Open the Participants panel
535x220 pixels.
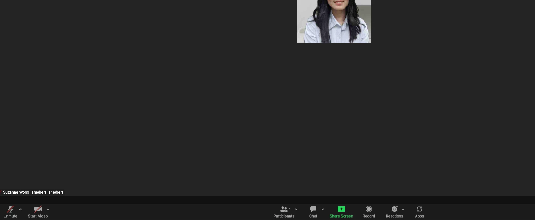[284, 212]
